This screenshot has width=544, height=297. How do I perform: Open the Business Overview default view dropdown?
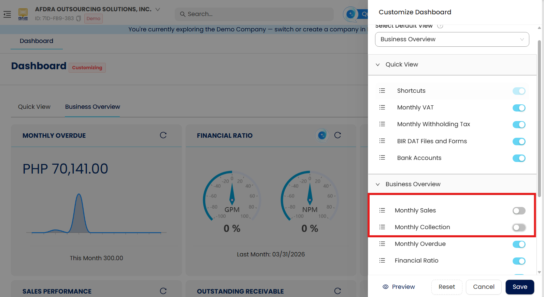point(452,39)
